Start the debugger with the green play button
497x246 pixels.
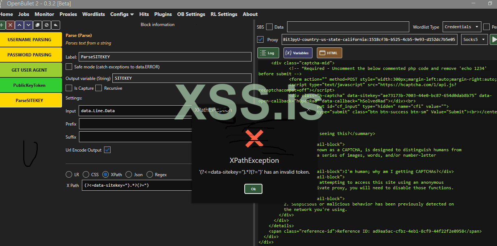(x=493, y=39)
